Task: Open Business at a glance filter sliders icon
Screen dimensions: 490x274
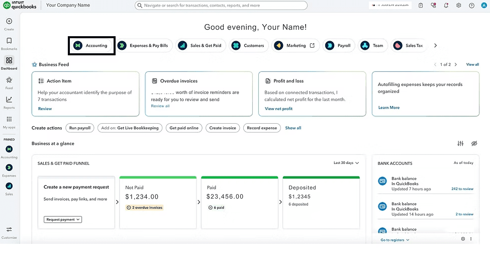Action: tap(460, 144)
